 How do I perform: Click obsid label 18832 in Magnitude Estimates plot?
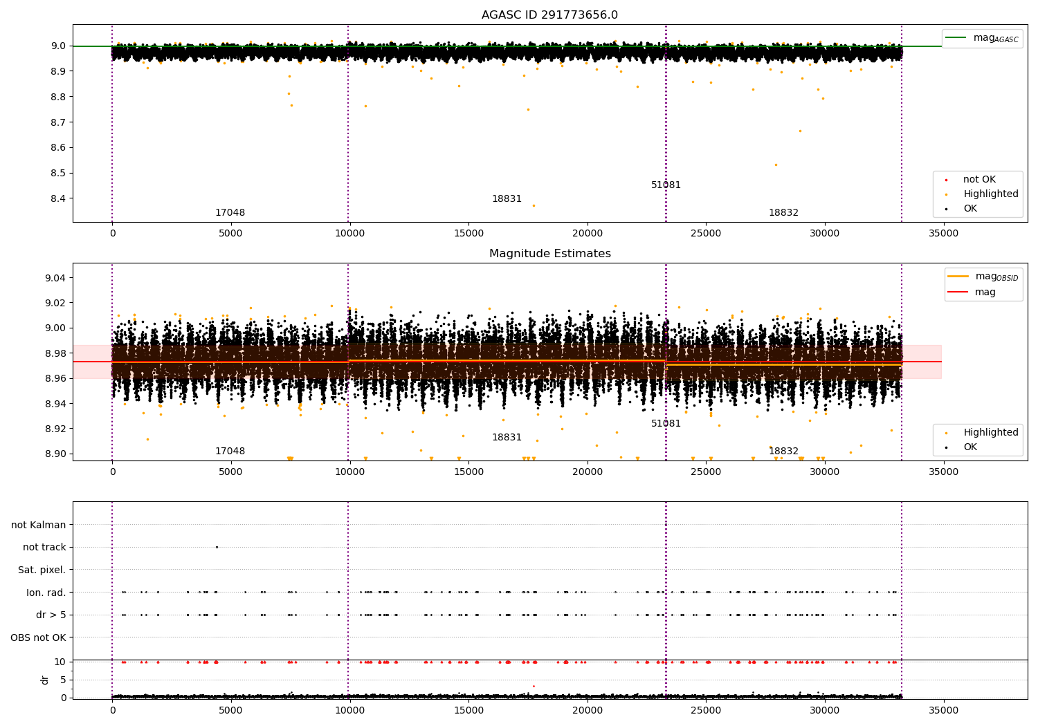point(783,452)
